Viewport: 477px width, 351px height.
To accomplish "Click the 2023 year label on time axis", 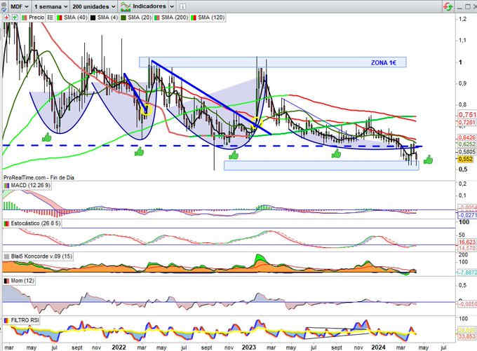I will point(248,347).
